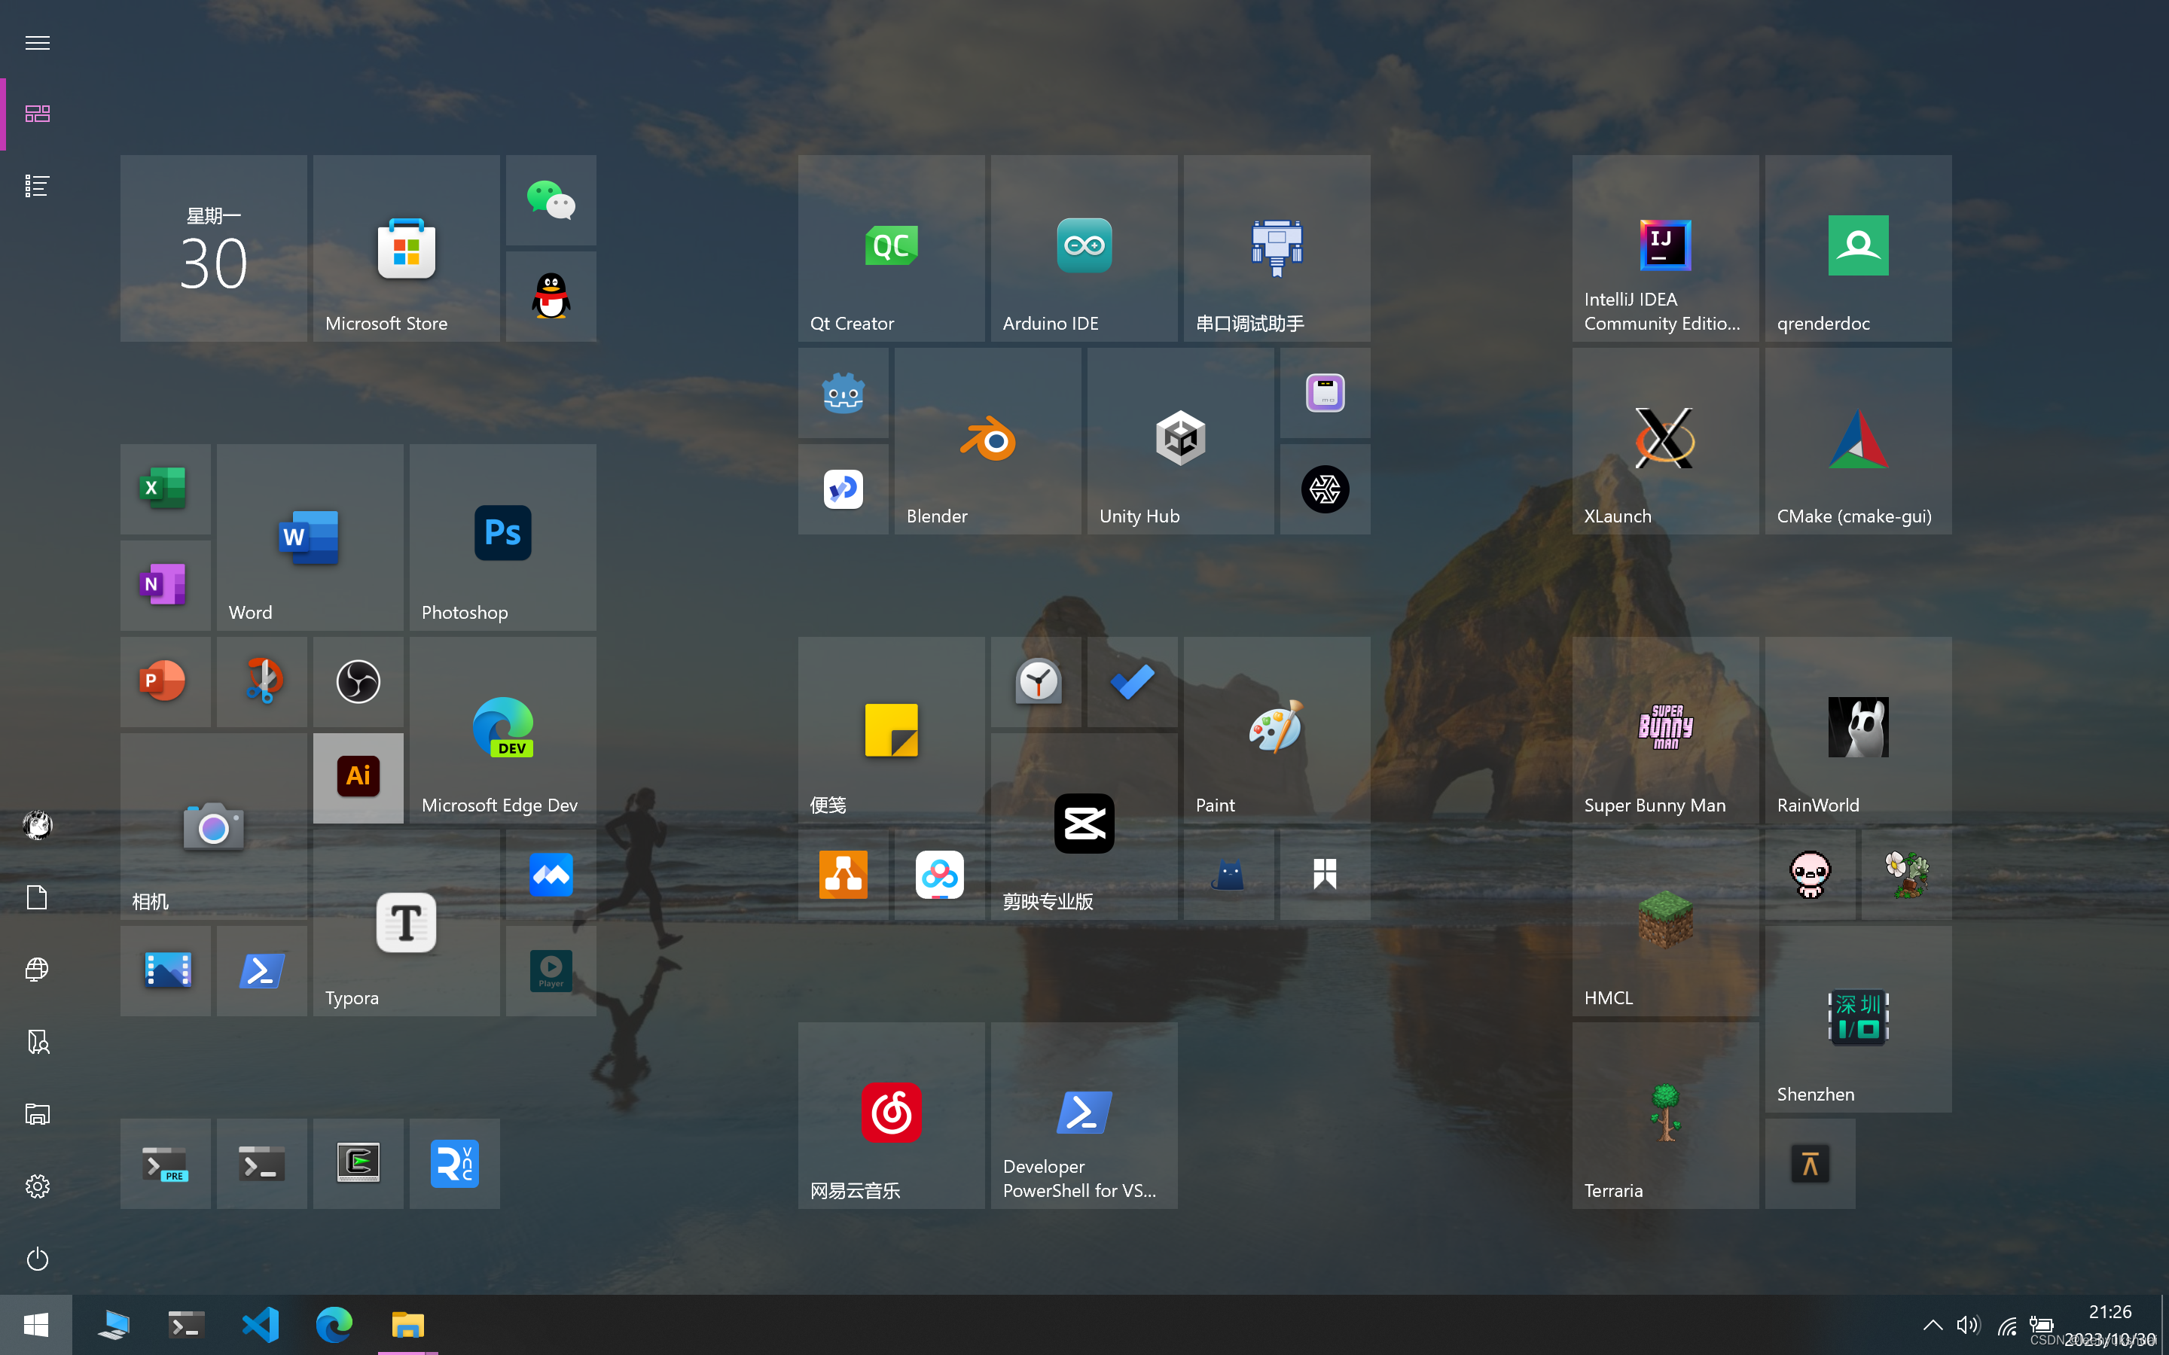The height and width of the screenshot is (1355, 2169).
Task: Launch Adobe Illustrator tile
Action: point(358,778)
